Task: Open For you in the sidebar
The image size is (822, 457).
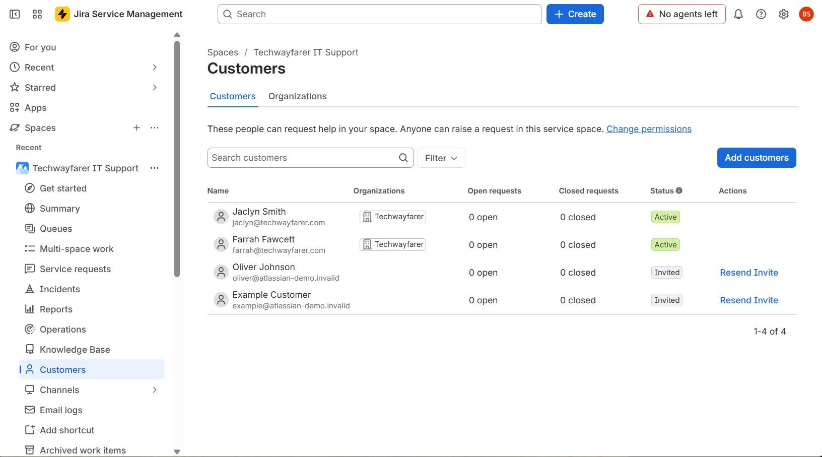Action: pos(87,47)
